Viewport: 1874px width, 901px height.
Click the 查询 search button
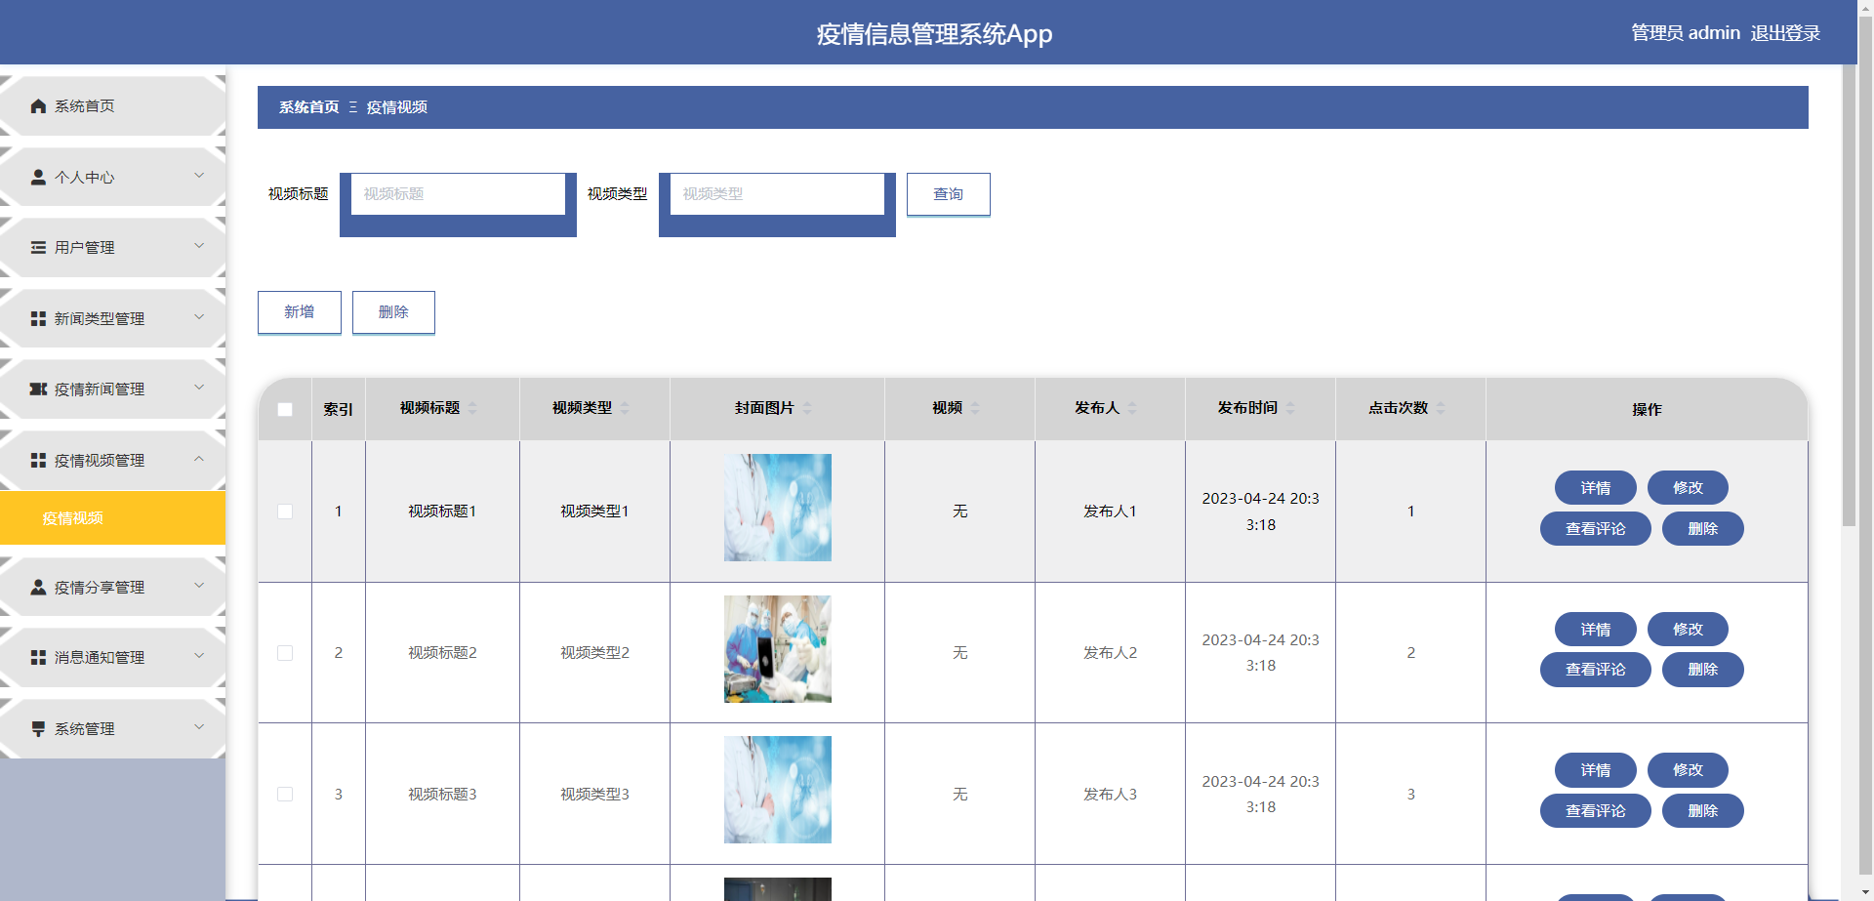point(948,194)
